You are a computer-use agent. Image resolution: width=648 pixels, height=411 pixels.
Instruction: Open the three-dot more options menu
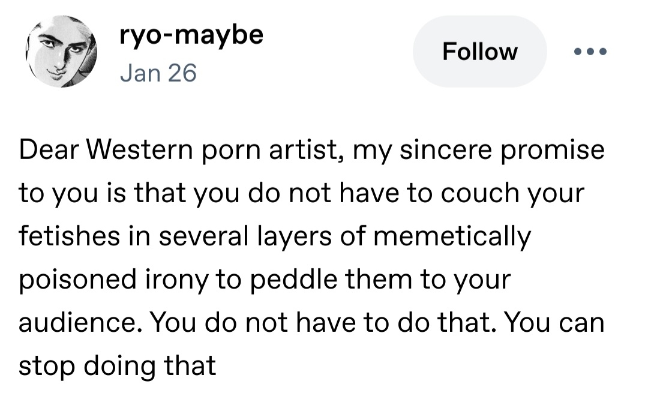tap(590, 52)
